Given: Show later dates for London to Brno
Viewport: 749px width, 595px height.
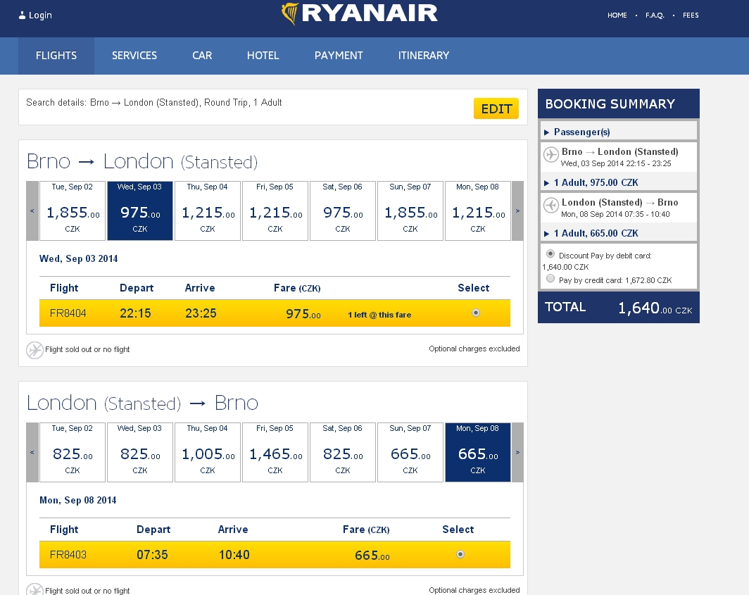Looking at the screenshot, I should click(x=517, y=452).
